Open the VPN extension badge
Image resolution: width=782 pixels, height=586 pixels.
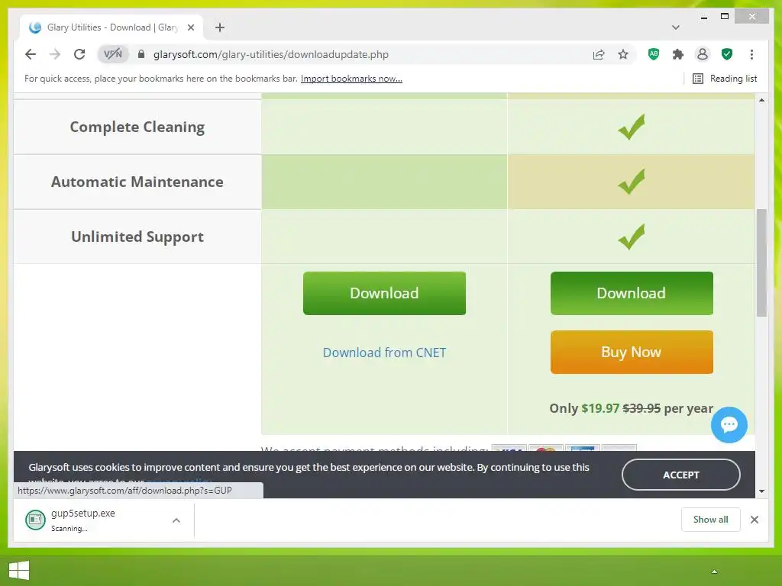[113, 54]
